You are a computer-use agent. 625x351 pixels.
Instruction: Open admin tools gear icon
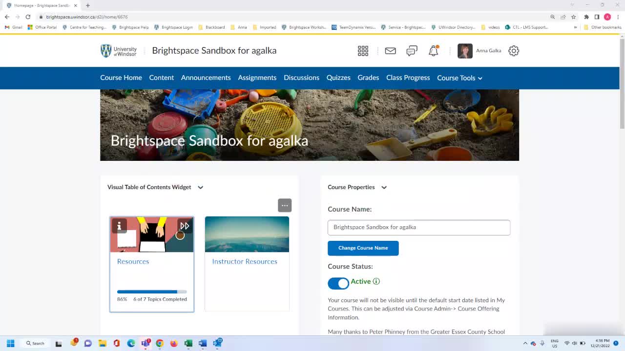pyautogui.click(x=513, y=51)
